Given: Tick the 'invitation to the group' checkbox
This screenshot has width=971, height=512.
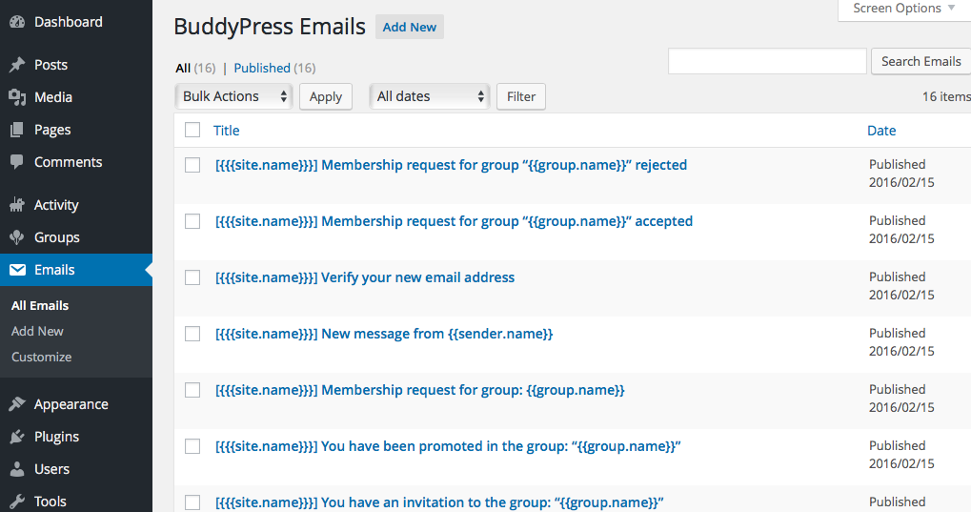Looking at the screenshot, I should [x=192, y=502].
